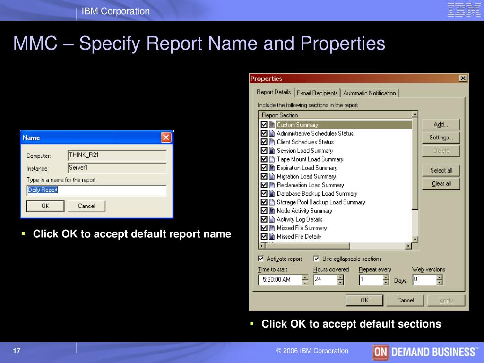Click the horizontal scrollbar right arrow
Screen dimensions: 484x363
point(409,246)
